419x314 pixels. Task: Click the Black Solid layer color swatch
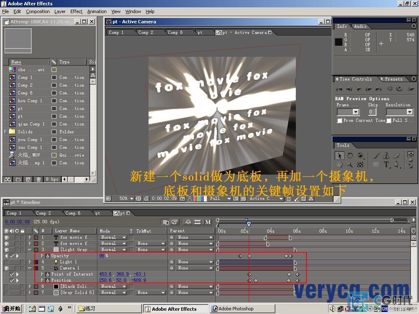[56, 287]
